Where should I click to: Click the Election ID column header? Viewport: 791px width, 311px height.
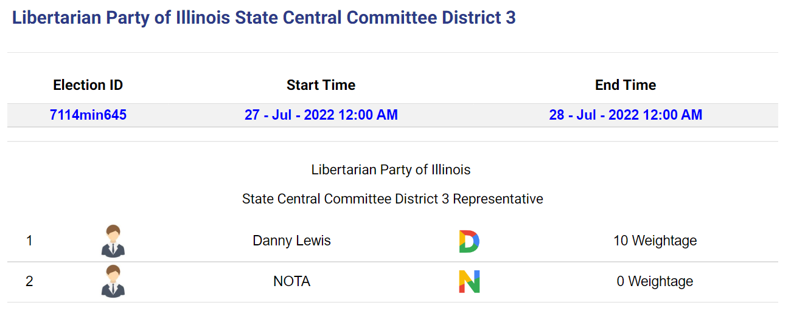click(x=88, y=85)
